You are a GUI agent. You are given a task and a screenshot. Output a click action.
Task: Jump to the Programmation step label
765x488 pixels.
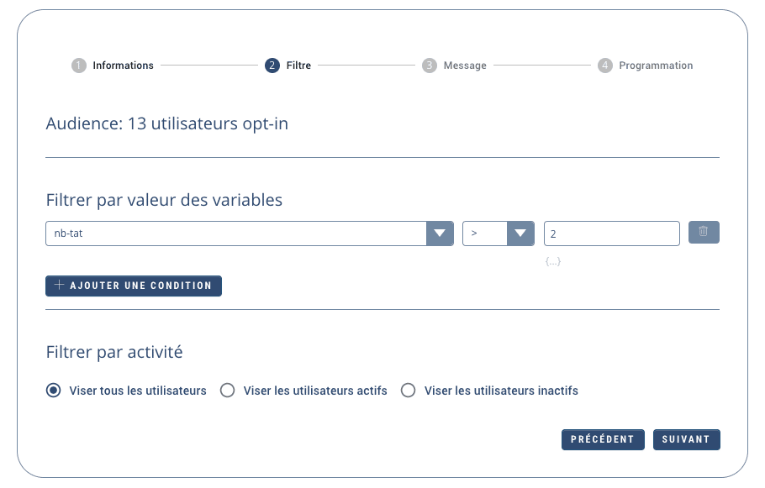[x=656, y=66]
